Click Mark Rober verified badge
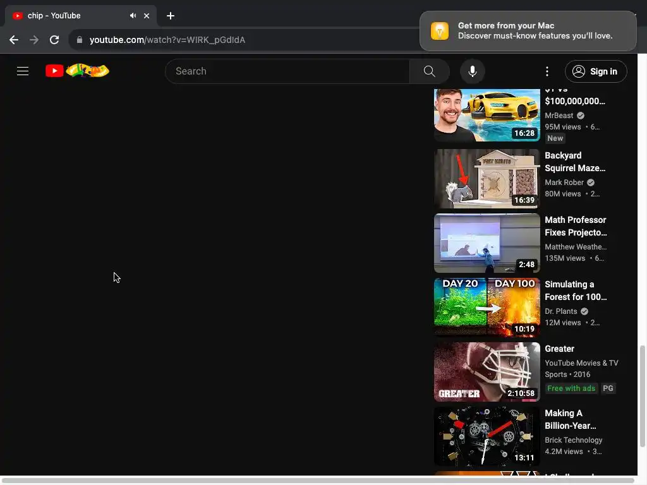This screenshot has height=485, width=647. pos(591,183)
